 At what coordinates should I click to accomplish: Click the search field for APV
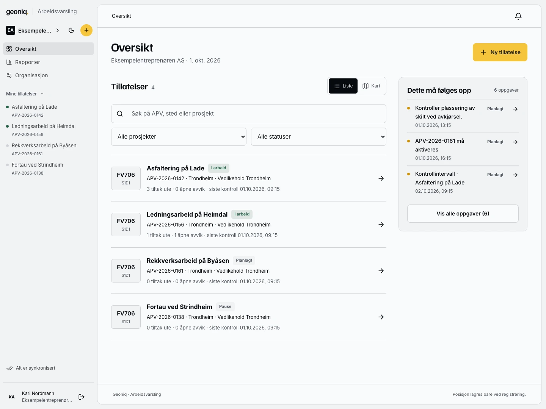pyautogui.click(x=249, y=114)
